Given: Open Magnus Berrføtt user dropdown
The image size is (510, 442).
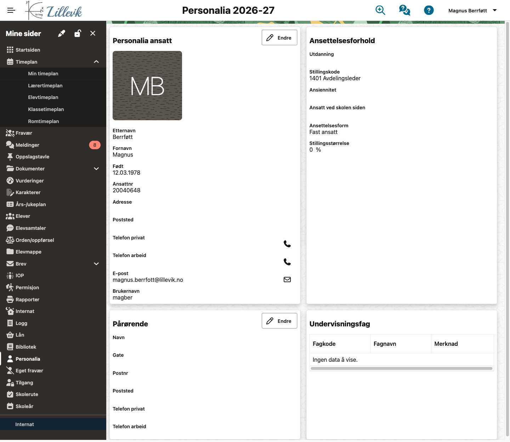Looking at the screenshot, I should tap(472, 11).
